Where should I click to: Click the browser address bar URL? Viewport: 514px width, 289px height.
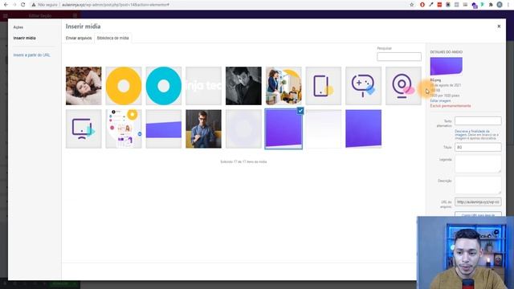click(116, 5)
